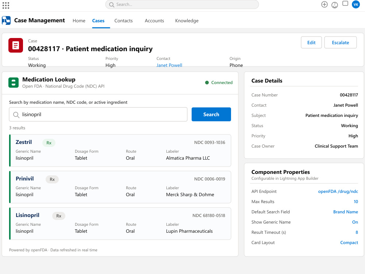Click the Case Management app logo
The width and height of the screenshot is (365, 274).
(x=6, y=20)
